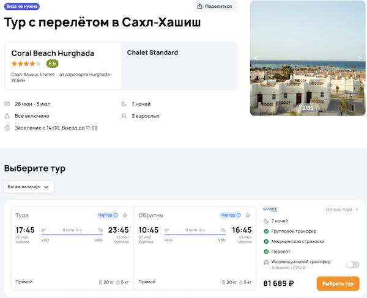Open Детали тура details
This screenshot has height=298, width=367.
(x=343, y=209)
